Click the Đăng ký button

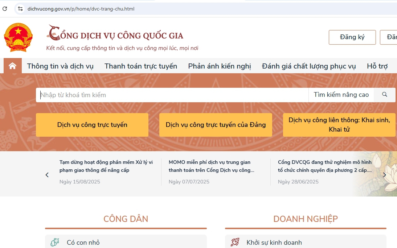(x=352, y=37)
